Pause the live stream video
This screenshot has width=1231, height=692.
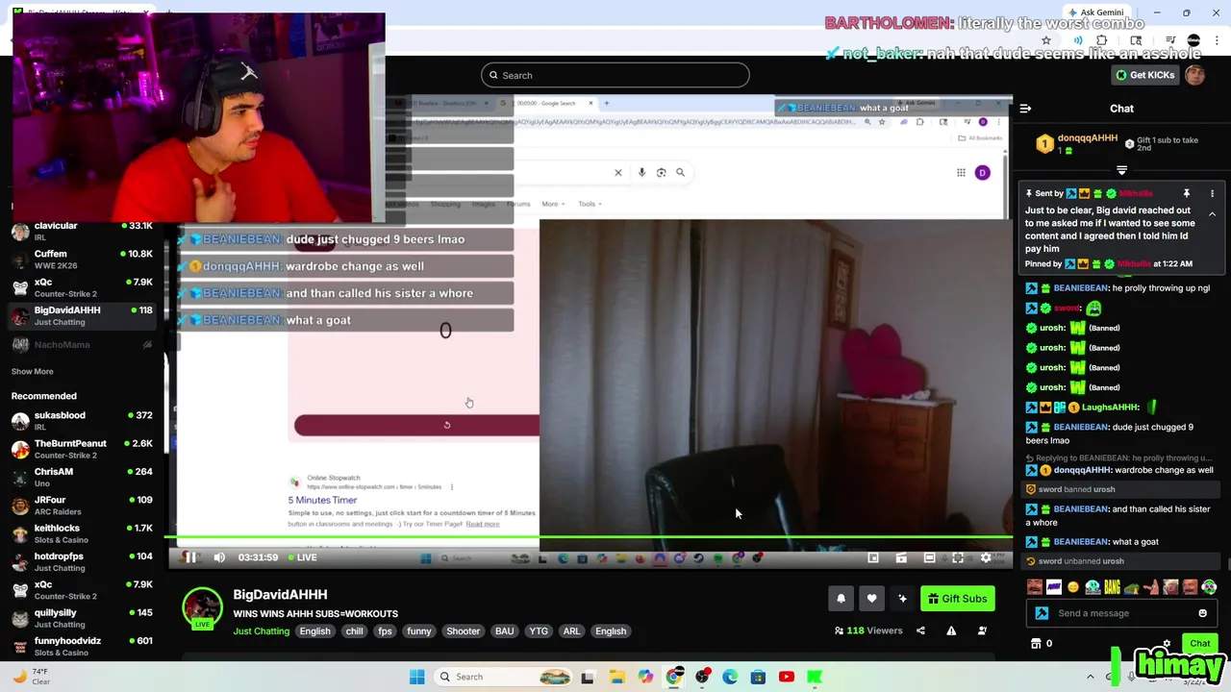(190, 557)
